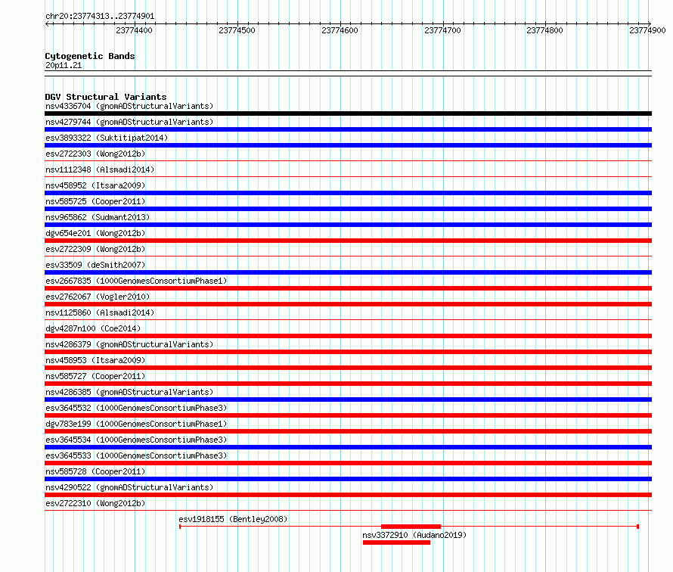Click nsv585727 Cooper2011 label
This screenshot has width=673, height=572.
coord(95,376)
